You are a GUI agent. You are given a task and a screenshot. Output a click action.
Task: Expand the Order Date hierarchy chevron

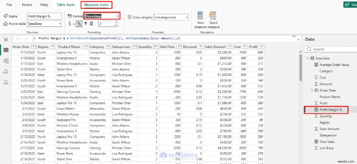(312, 90)
